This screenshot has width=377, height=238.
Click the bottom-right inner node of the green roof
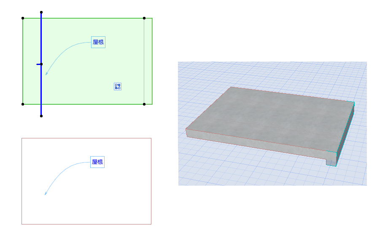144,104
